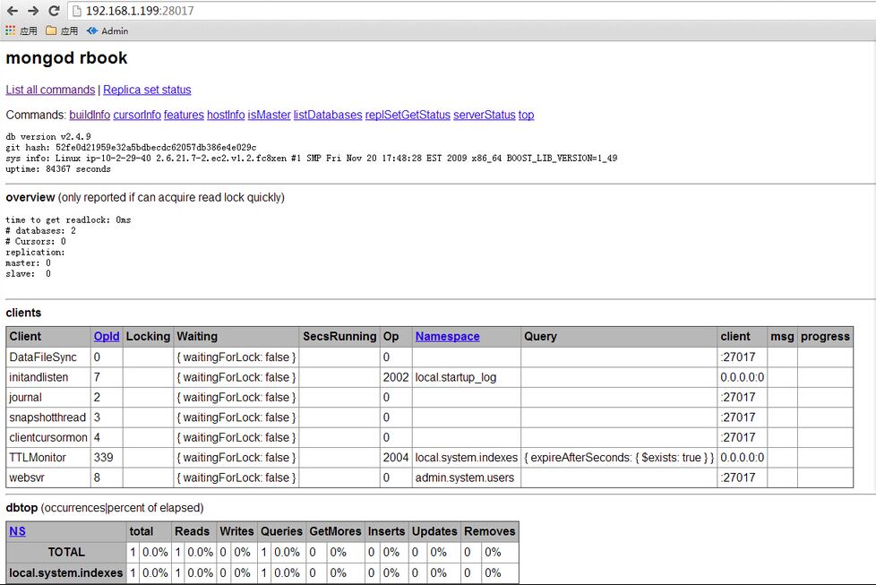Click the browser back arrow icon

(11, 12)
